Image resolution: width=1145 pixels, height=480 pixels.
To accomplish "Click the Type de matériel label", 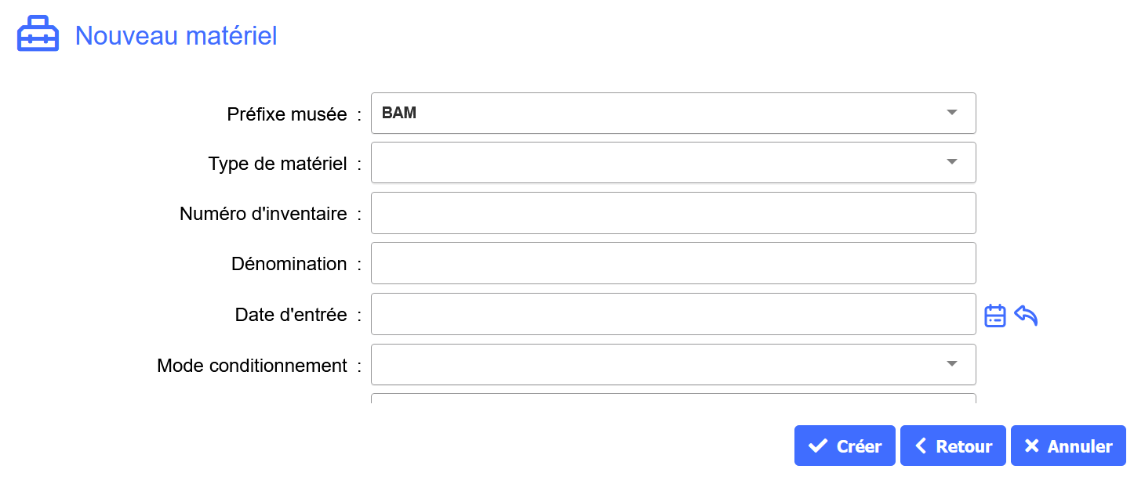I will (x=278, y=164).
